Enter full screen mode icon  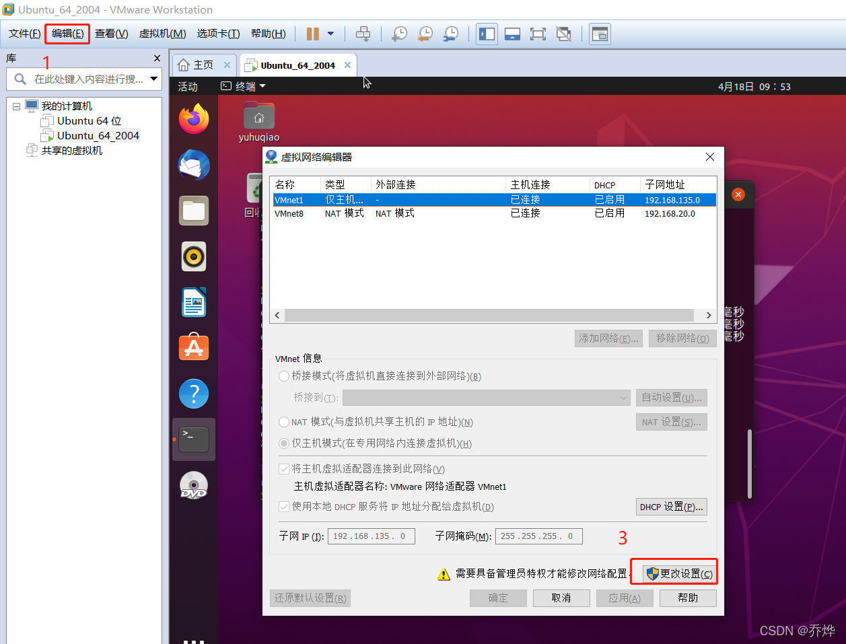pyautogui.click(x=538, y=34)
